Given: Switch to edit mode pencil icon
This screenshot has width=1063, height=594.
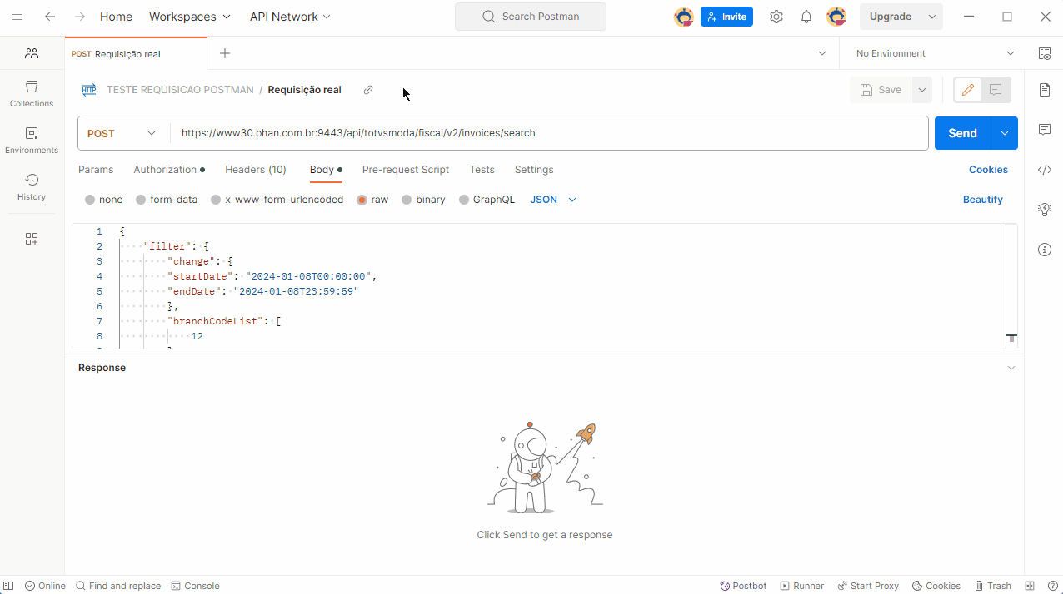Looking at the screenshot, I should pyautogui.click(x=968, y=90).
